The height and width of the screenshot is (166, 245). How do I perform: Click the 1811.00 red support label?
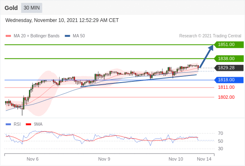(x=226, y=87)
